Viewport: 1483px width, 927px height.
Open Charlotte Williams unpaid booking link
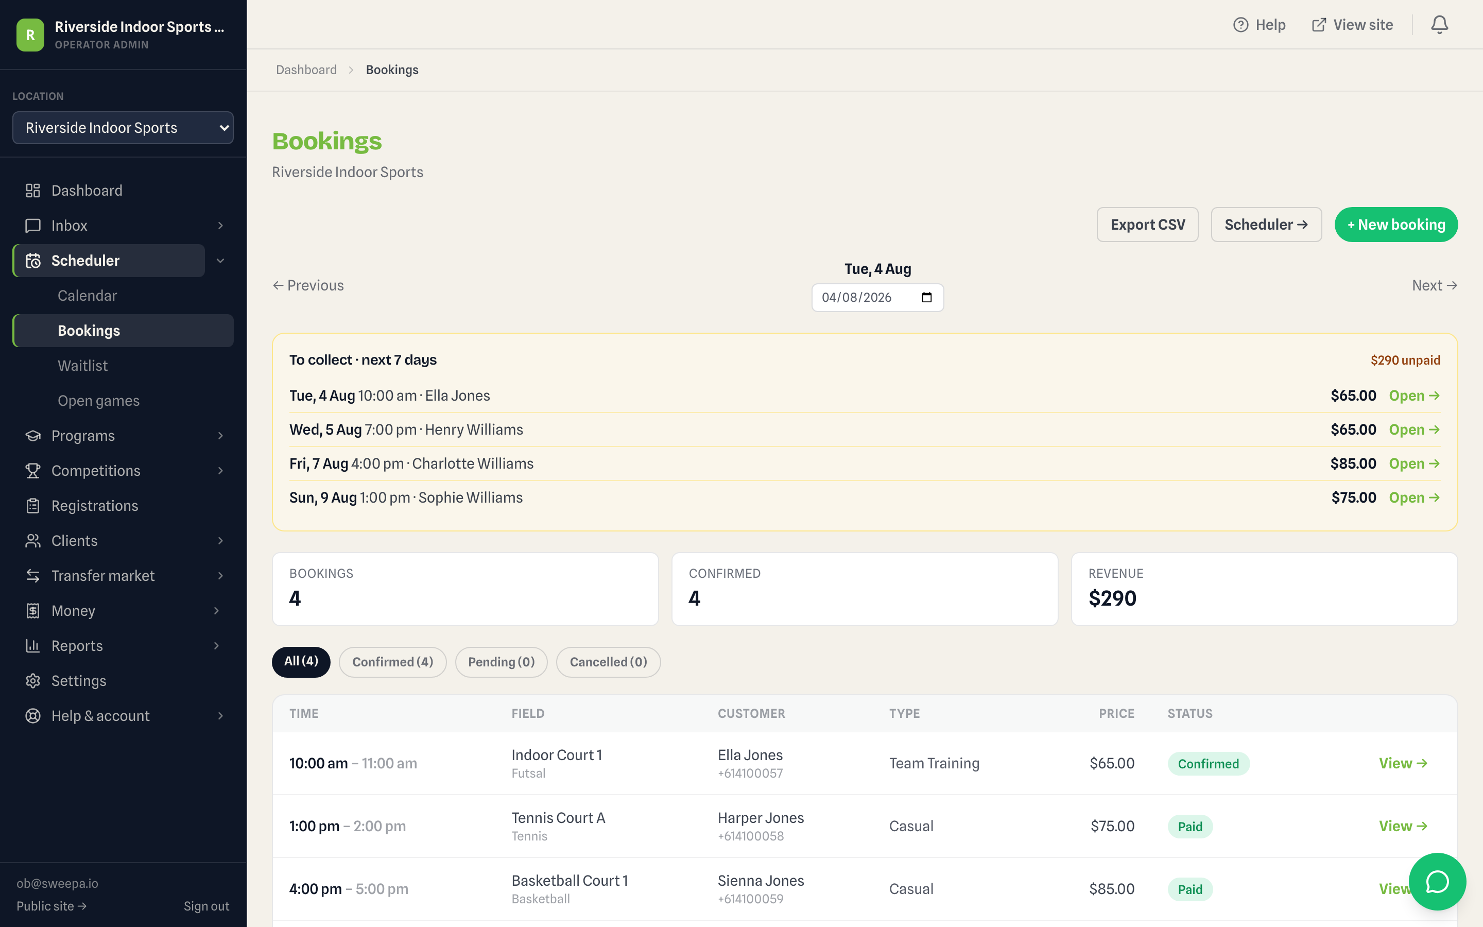(1414, 463)
